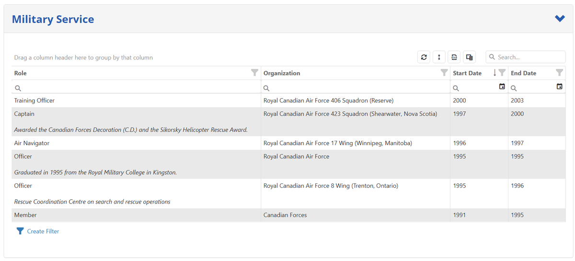Select the Member role cell

click(136, 215)
